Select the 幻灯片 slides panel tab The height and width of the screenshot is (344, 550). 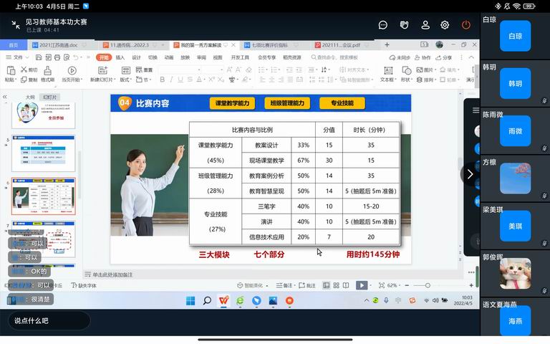point(50,97)
